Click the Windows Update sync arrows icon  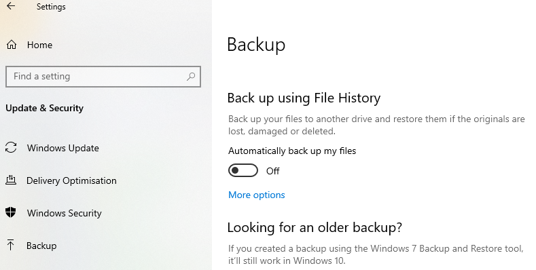[x=11, y=148]
